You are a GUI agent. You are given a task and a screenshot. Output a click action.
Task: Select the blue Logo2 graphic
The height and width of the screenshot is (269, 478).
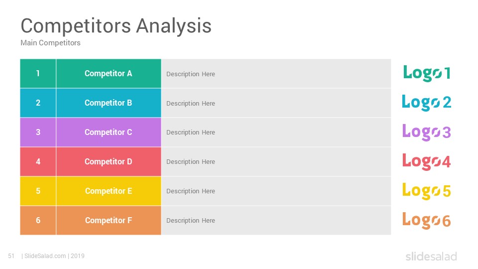(x=427, y=103)
